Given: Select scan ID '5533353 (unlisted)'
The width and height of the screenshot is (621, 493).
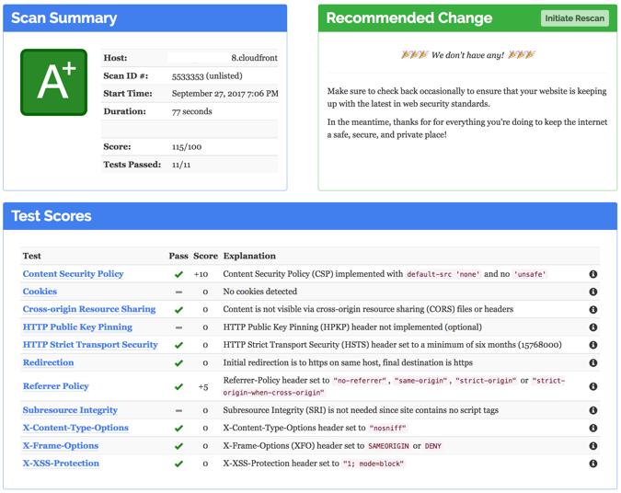Looking at the screenshot, I should [207, 76].
